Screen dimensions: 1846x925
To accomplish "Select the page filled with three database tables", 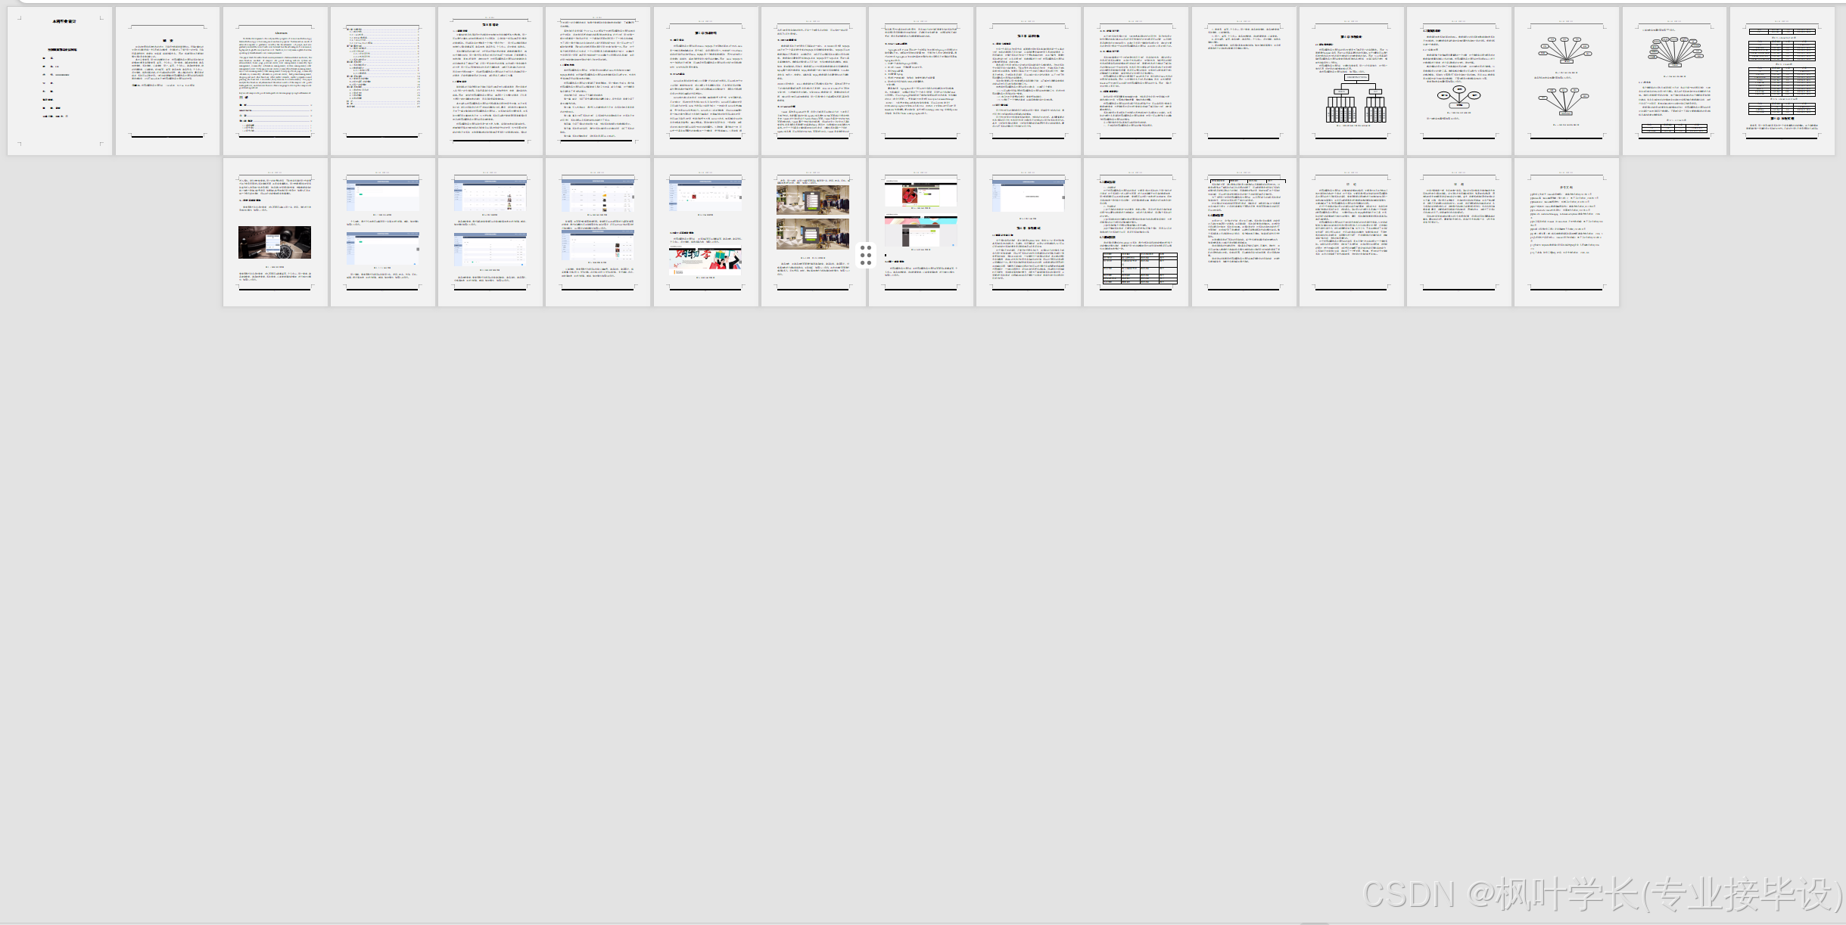I will click(x=1782, y=81).
